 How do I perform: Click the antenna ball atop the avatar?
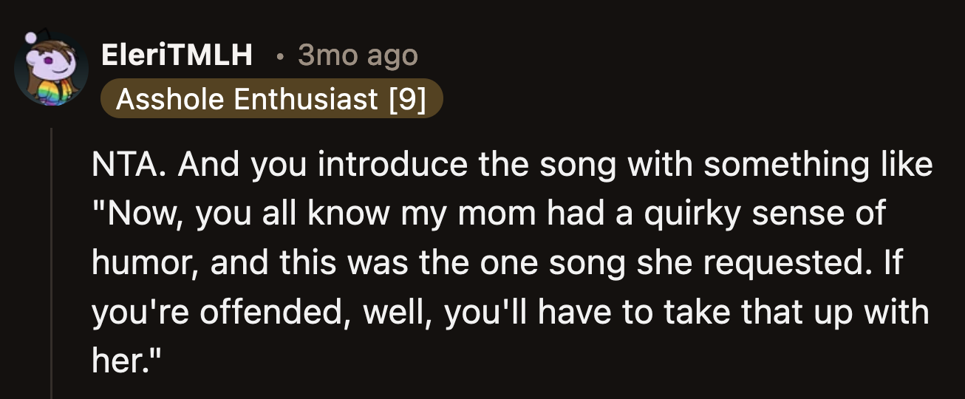[31, 38]
